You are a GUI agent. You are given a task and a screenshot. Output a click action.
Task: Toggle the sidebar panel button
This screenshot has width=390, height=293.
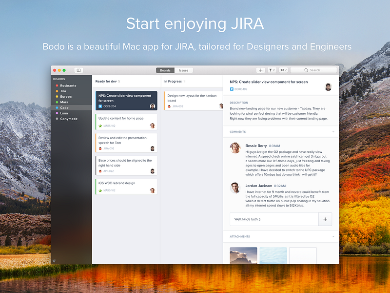(78, 70)
